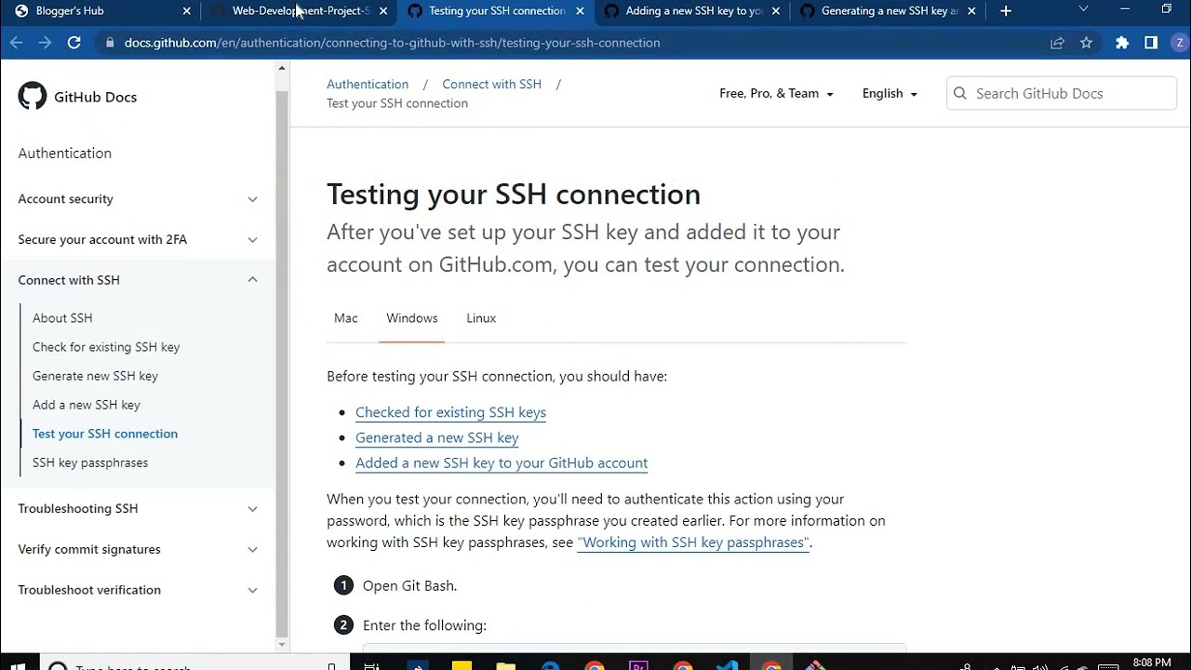This screenshot has width=1191, height=670.
Task: Close the Testing your SSH connection tab
Action: 581,11
